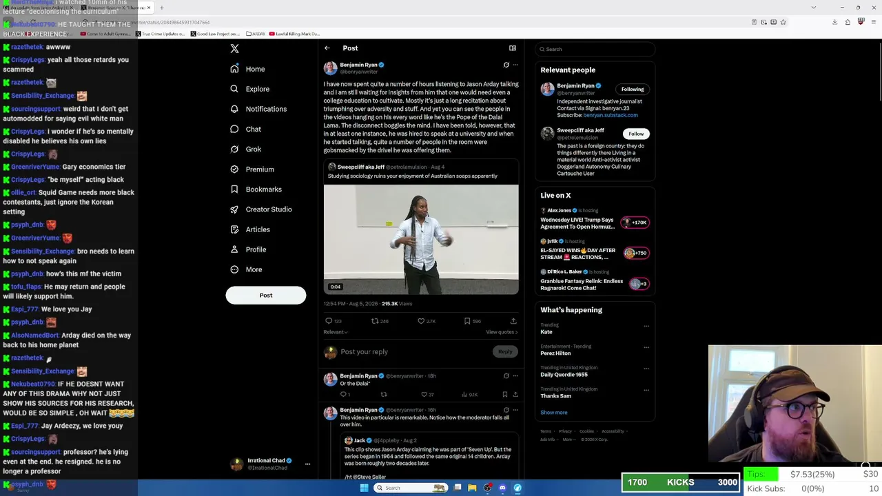882x496 pixels.
Task: Open options for the Thanks Sam trend
Action: (x=646, y=390)
